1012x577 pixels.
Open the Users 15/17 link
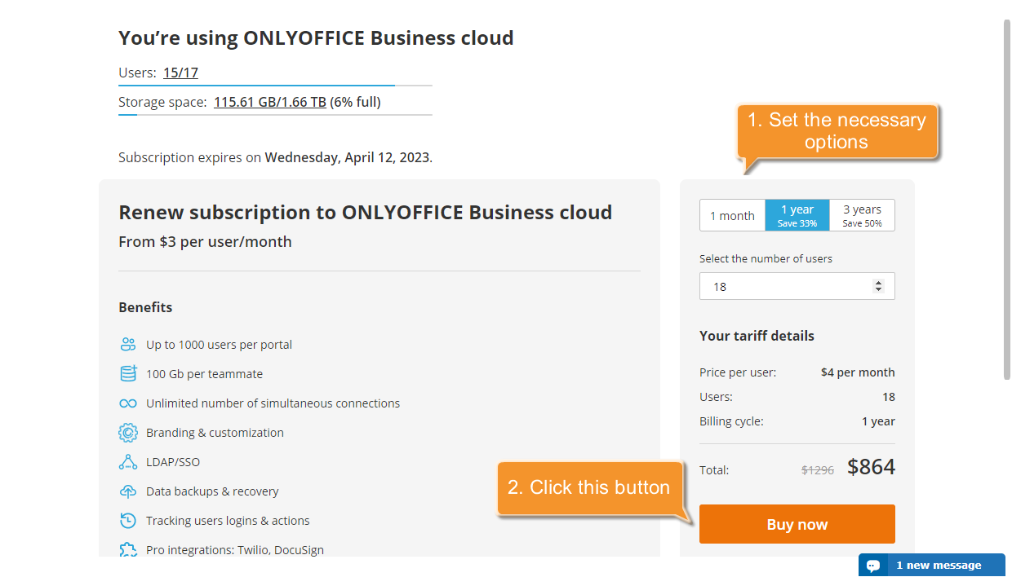[x=180, y=72]
